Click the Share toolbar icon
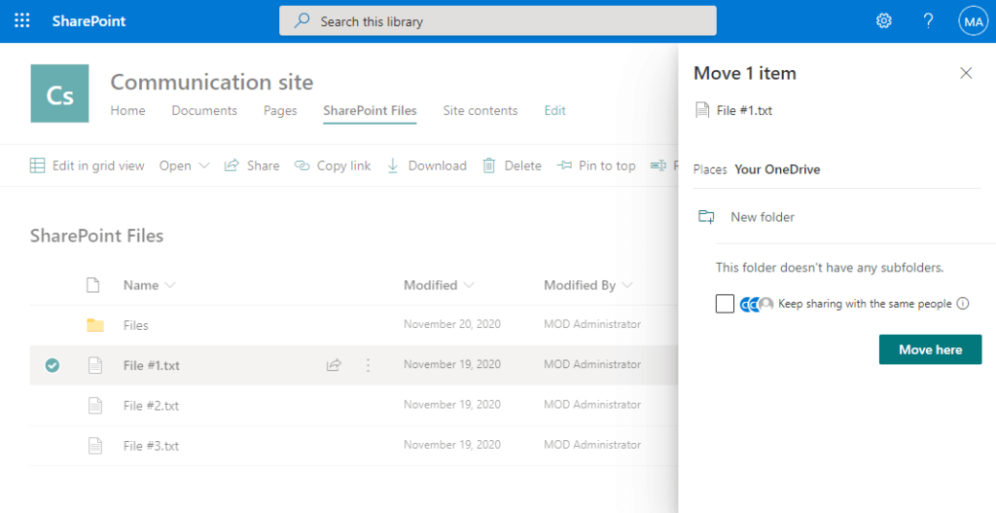Viewport: 996px width, 513px height. tap(231, 165)
